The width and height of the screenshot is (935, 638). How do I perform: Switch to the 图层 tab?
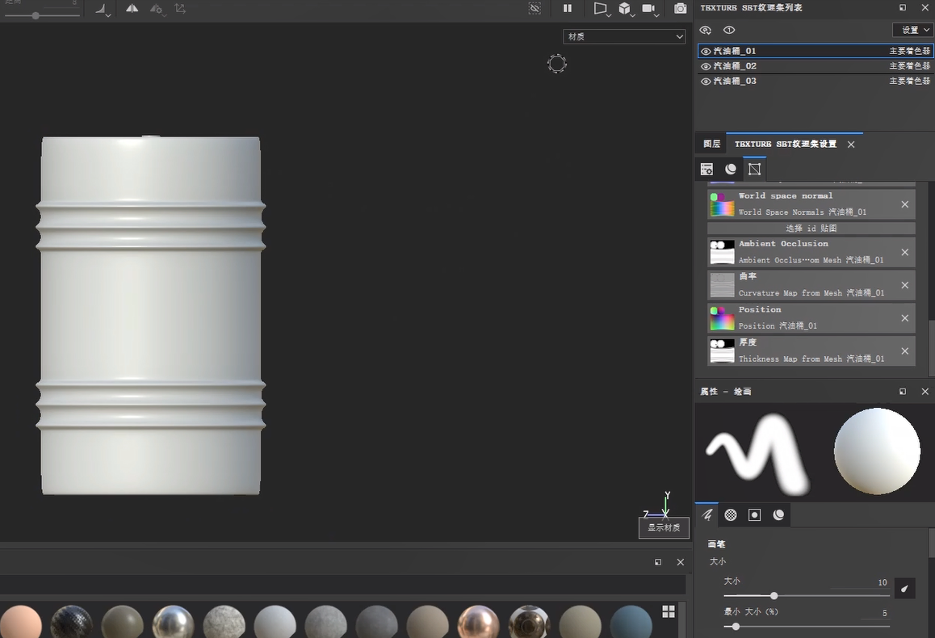pos(711,144)
